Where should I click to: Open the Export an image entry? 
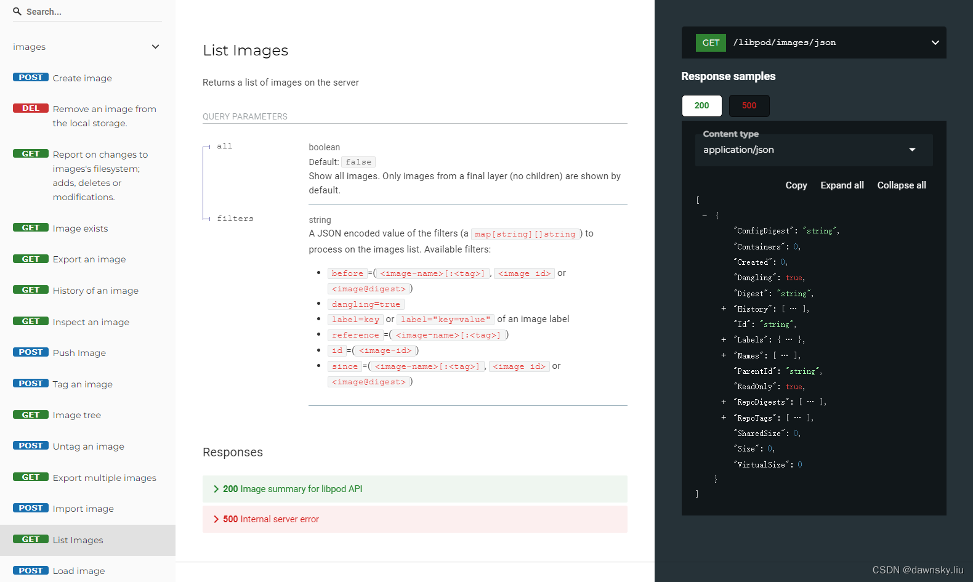pos(87,259)
